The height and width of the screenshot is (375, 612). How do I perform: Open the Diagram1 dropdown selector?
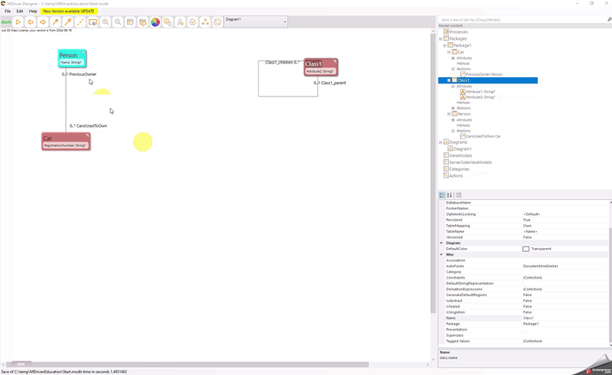pos(285,21)
